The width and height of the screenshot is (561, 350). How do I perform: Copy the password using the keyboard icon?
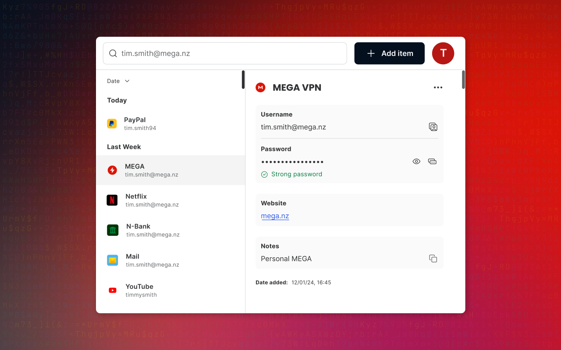[432, 161]
